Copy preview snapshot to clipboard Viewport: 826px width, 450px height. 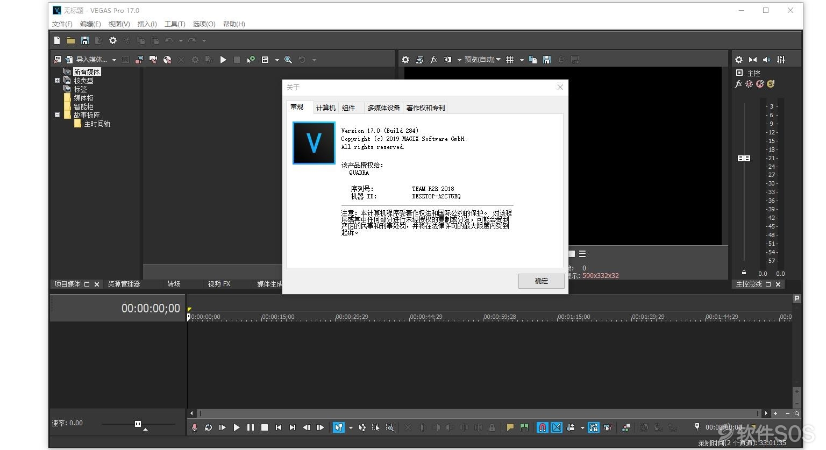pos(533,60)
